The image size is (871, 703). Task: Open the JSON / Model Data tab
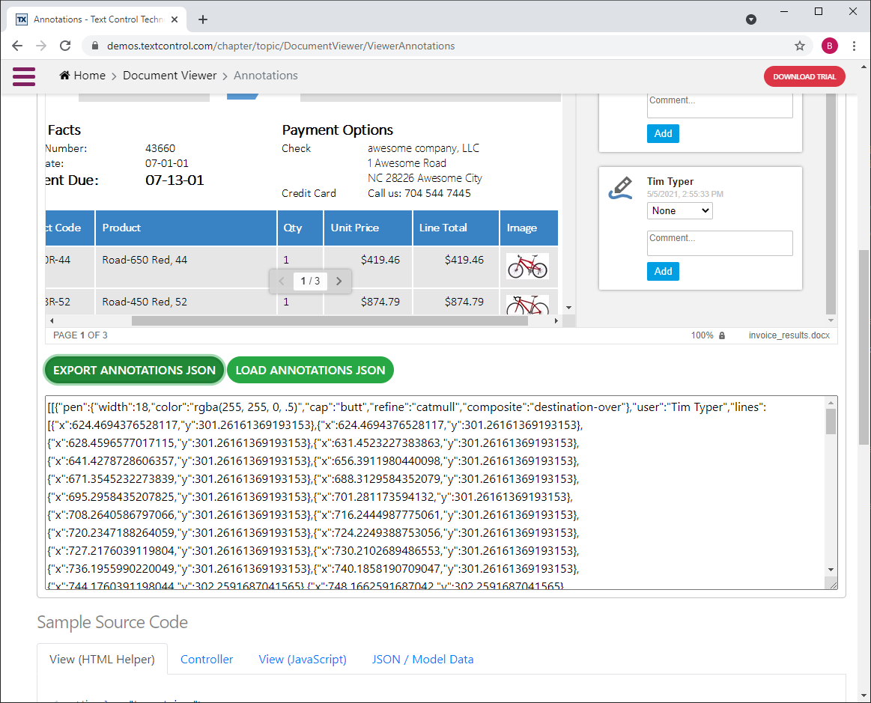tap(422, 659)
